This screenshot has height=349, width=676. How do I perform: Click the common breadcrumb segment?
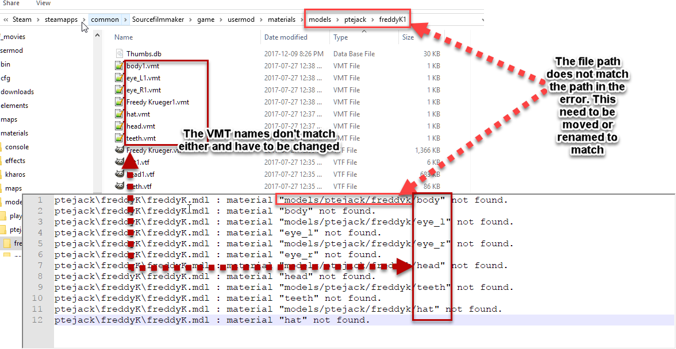tap(105, 20)
